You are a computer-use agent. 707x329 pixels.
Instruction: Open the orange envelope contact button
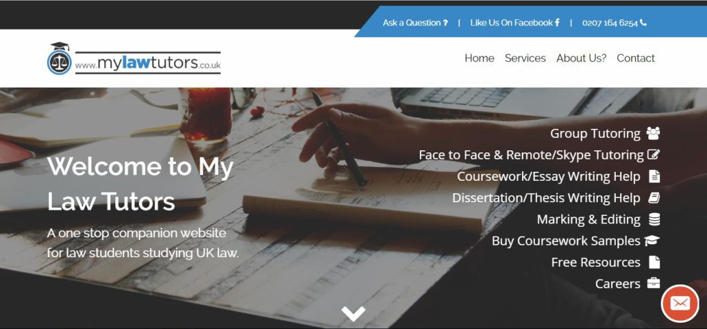[680, 303]
